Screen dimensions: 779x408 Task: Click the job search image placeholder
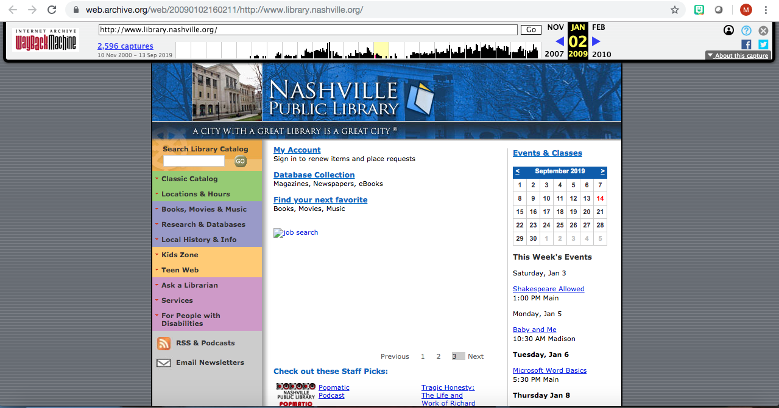point(296,232)
